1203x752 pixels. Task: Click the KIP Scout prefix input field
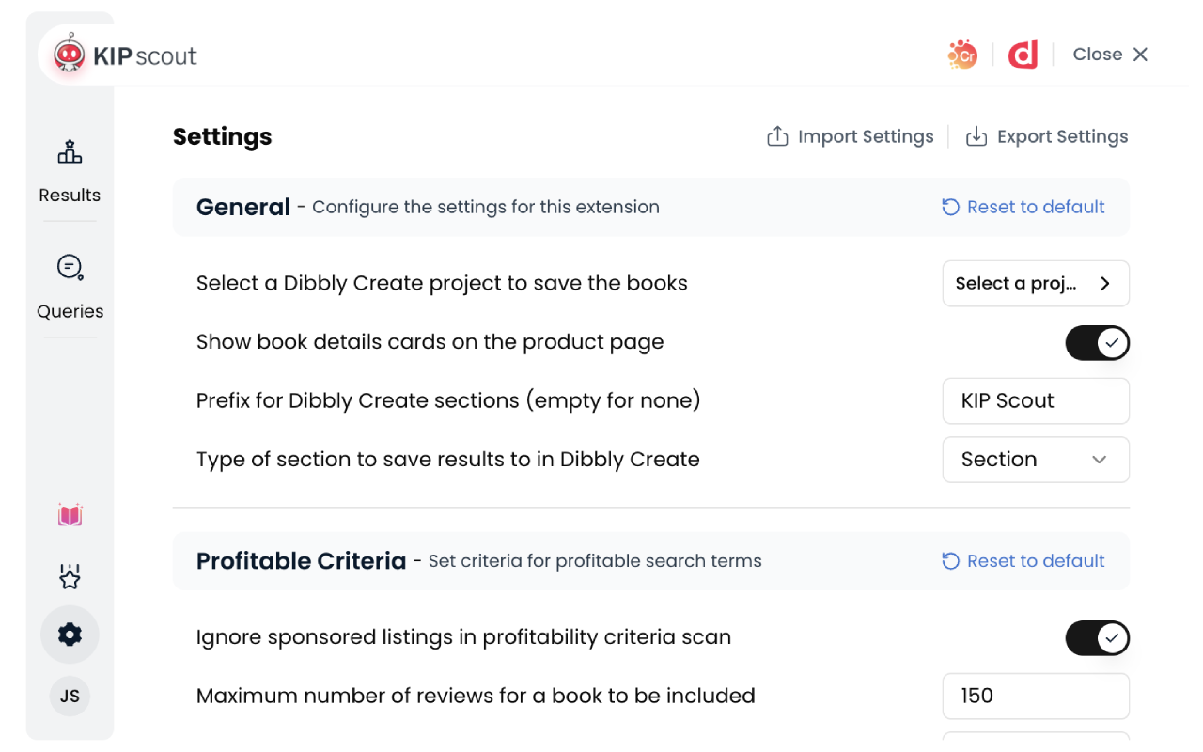(1036, 401)
